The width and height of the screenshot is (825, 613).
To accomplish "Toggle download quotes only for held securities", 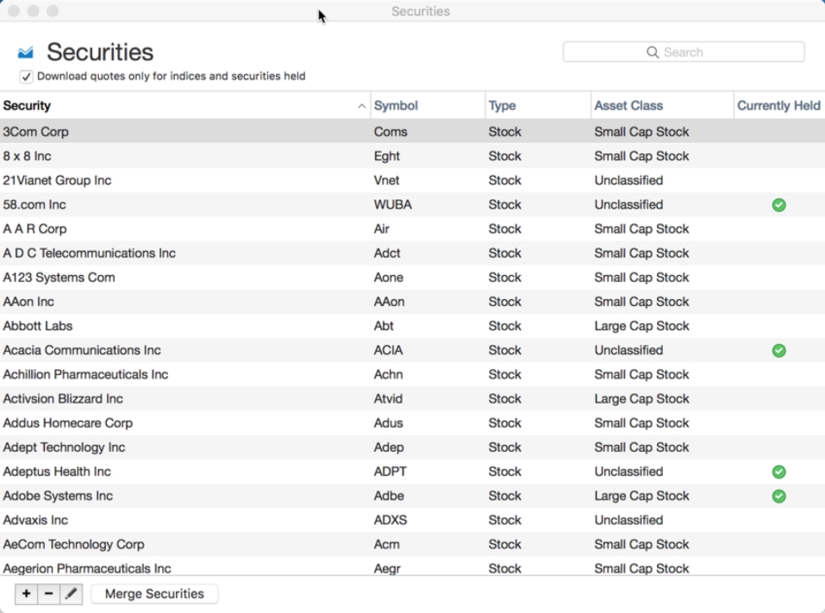I will (27, 77).
